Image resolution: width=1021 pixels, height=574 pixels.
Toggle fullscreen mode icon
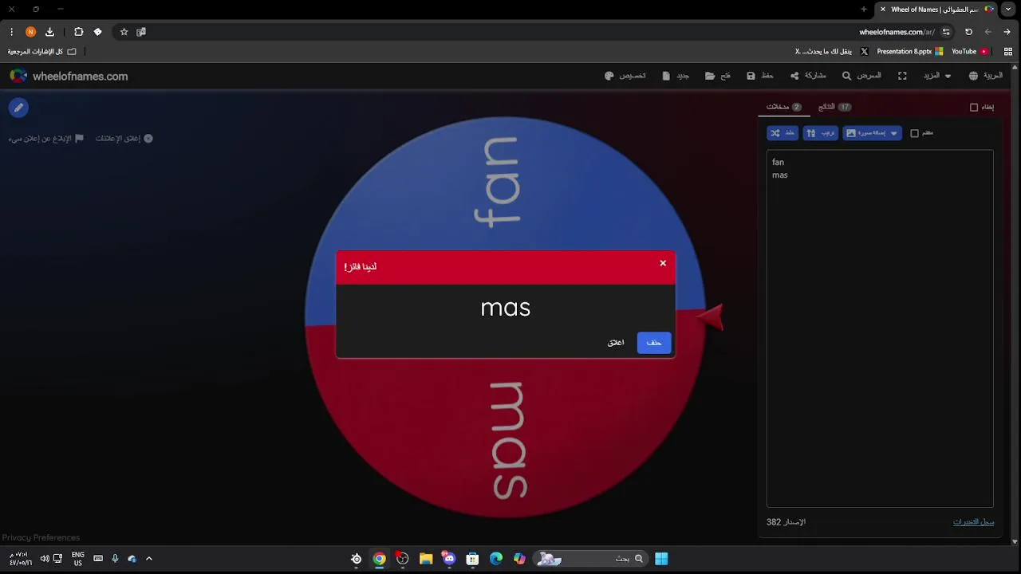[902, 76]
